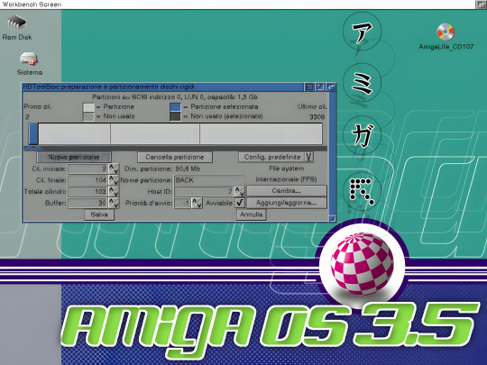
Task: Click Nuova partizione button
Action: pyautogui.click(x=74, y=157)
